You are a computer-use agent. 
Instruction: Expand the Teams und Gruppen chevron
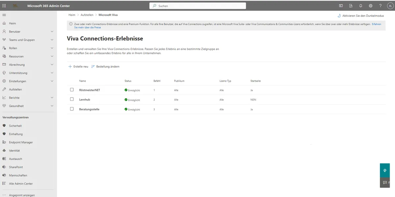pos(52,40)
